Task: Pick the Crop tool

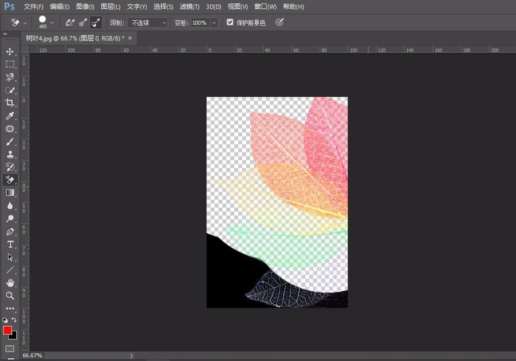Action: [x=10, y=103]
